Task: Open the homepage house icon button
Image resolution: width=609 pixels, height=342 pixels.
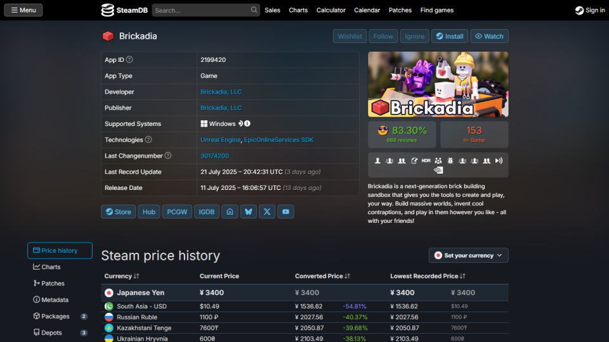Action: (x=230, y=212)
